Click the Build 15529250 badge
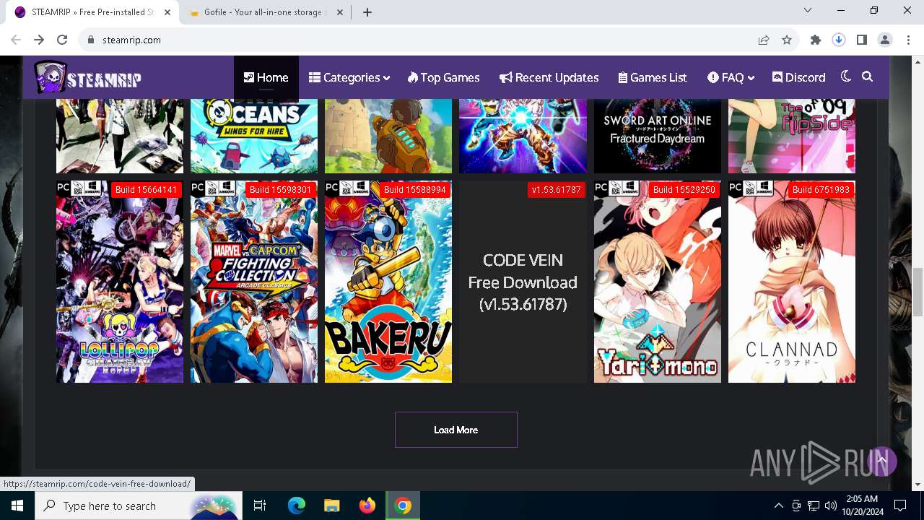This screenshot has width=924, height=520. coord(684,190)
